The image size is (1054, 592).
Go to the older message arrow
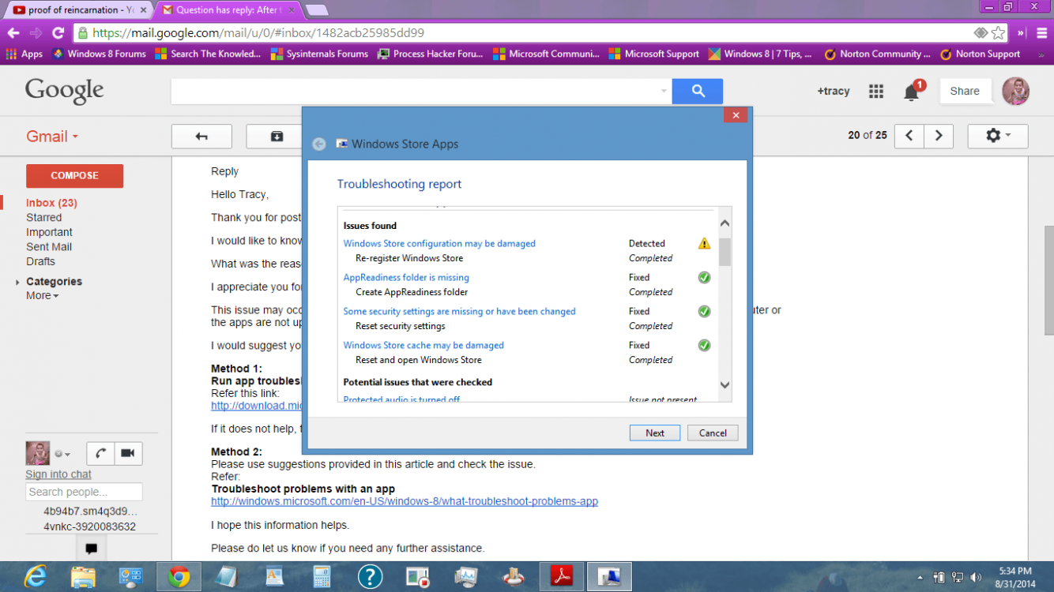(x=939, y=136)
